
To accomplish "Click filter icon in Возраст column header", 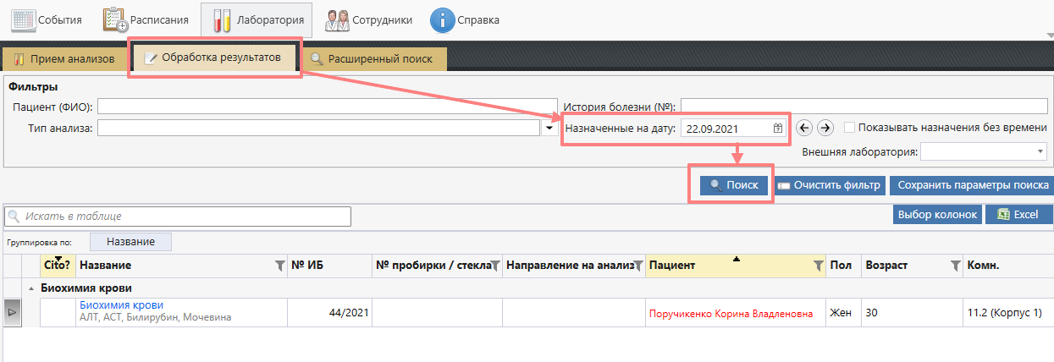I will [955, 266].
